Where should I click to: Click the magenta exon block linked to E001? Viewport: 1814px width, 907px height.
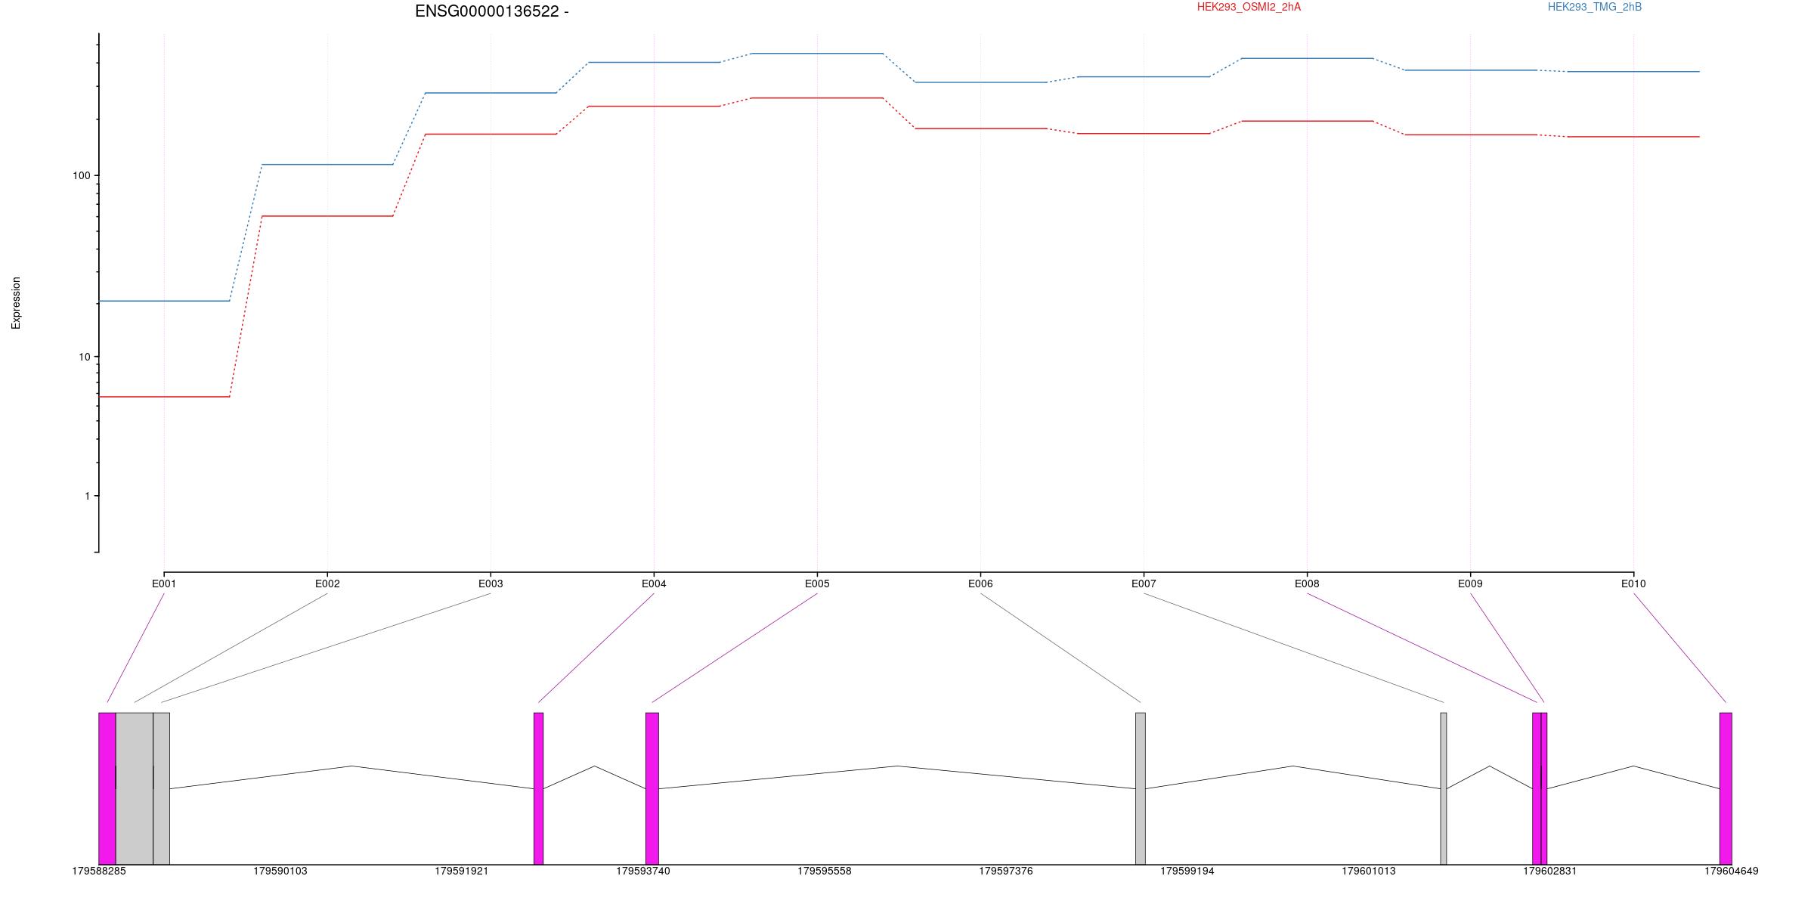pos(107,788)
